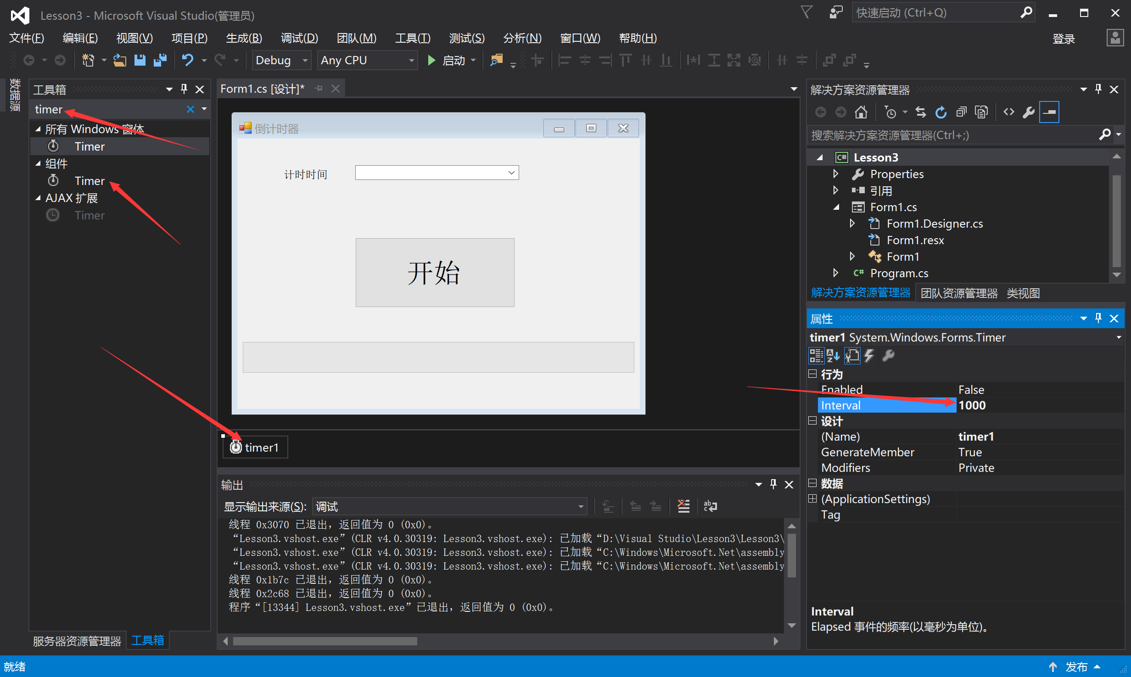Click the Sync with Active Document icon
This screenshot has height=677, width=1131.
[920, 112]
